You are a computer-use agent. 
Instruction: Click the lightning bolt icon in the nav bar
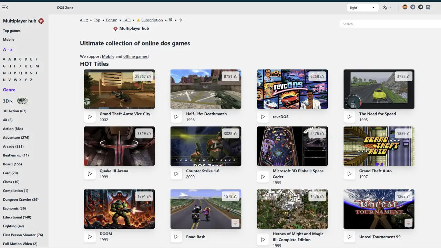[x=181, y=20]
